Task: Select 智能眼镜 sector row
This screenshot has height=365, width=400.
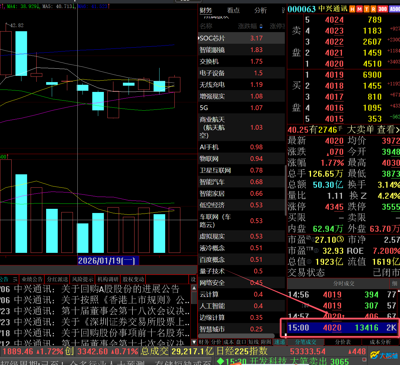Action: [241, 50]
